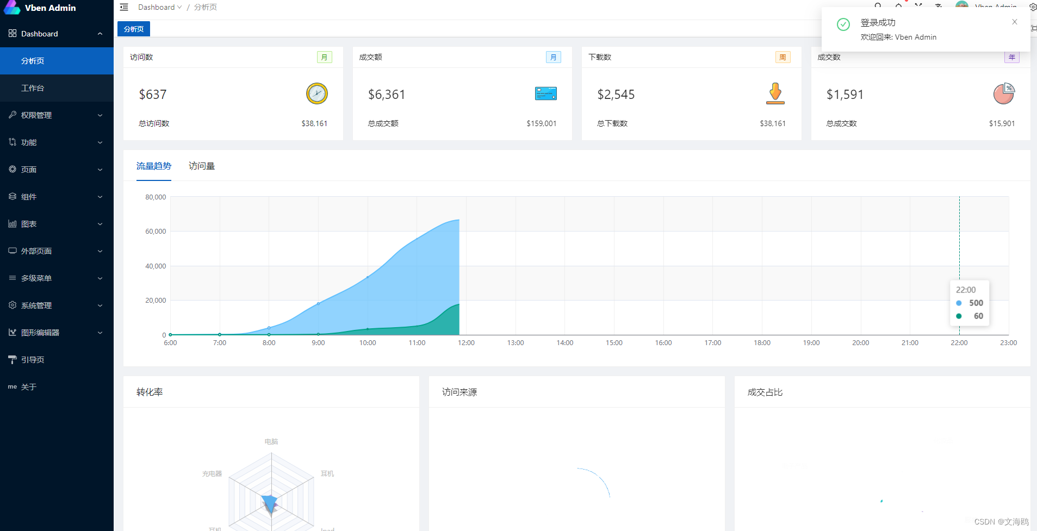Click the $15,901 total figure
Screen dimensions: 1037x531
point(1002,123)
